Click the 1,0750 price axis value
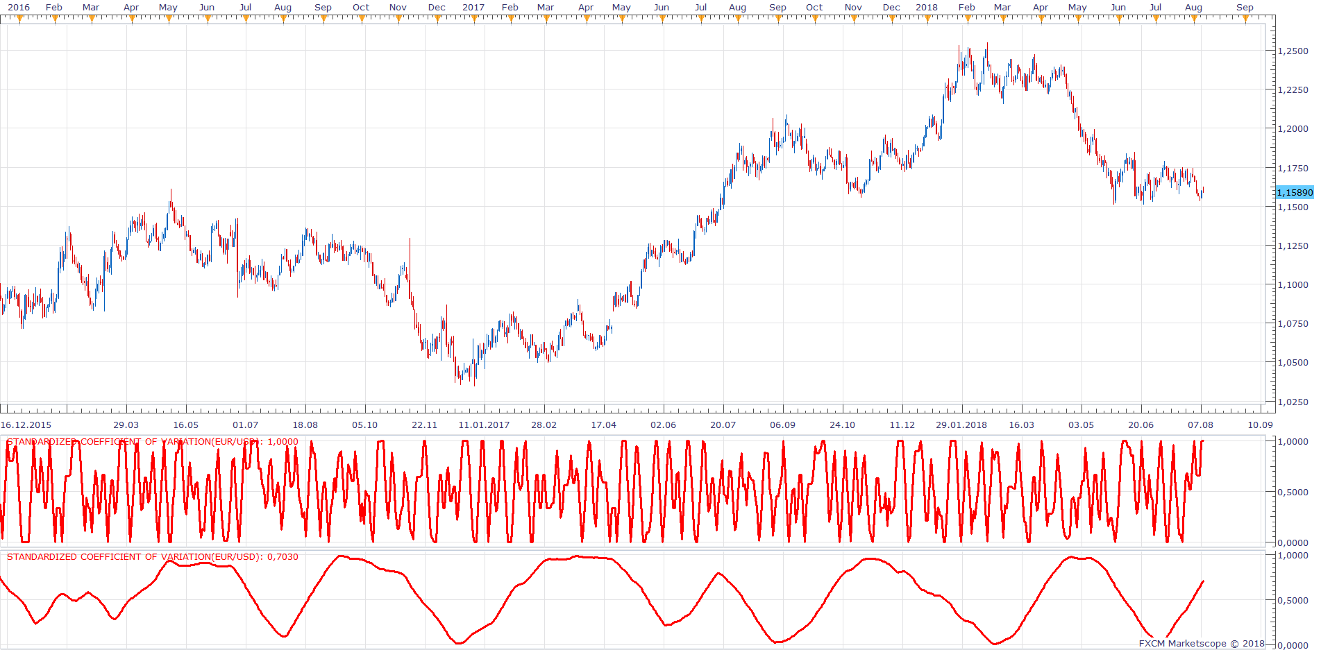Screen dimensions: 1321x650 click(1293, 323)
